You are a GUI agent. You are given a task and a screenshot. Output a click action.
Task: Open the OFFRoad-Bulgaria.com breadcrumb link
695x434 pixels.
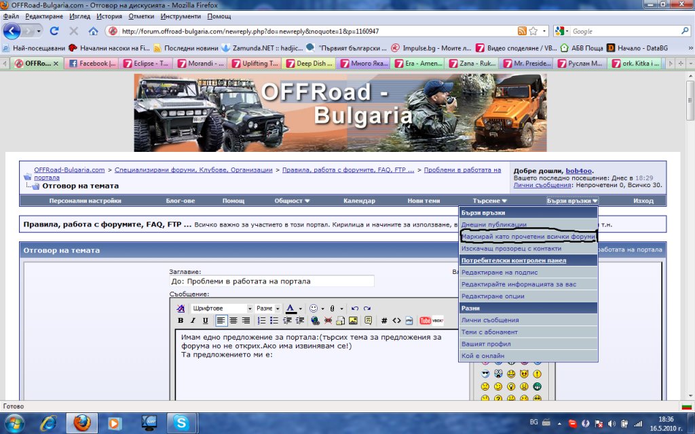tap(69, 170)
